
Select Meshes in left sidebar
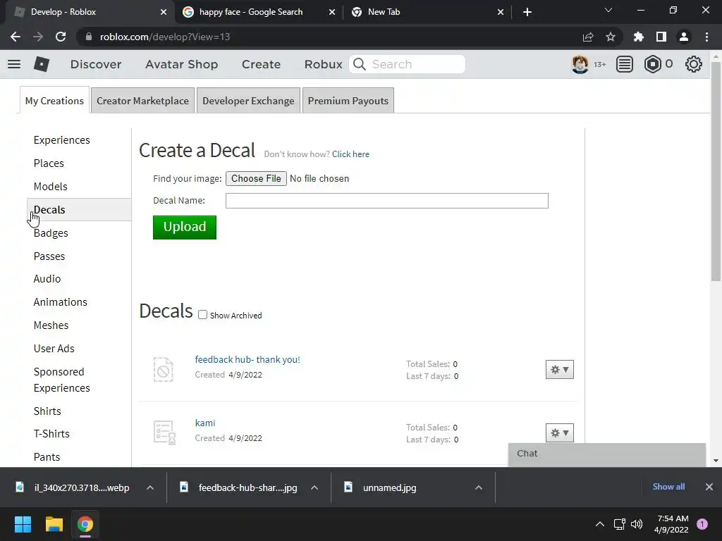(51, 325)
